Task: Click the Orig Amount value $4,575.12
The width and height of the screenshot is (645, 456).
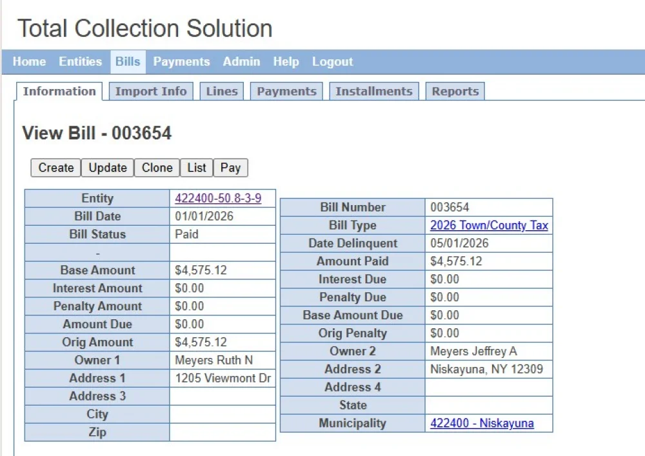Action: (201, 342)
